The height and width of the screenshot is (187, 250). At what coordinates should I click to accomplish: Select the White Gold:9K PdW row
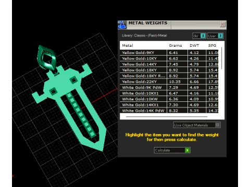(x=169, y=87)
